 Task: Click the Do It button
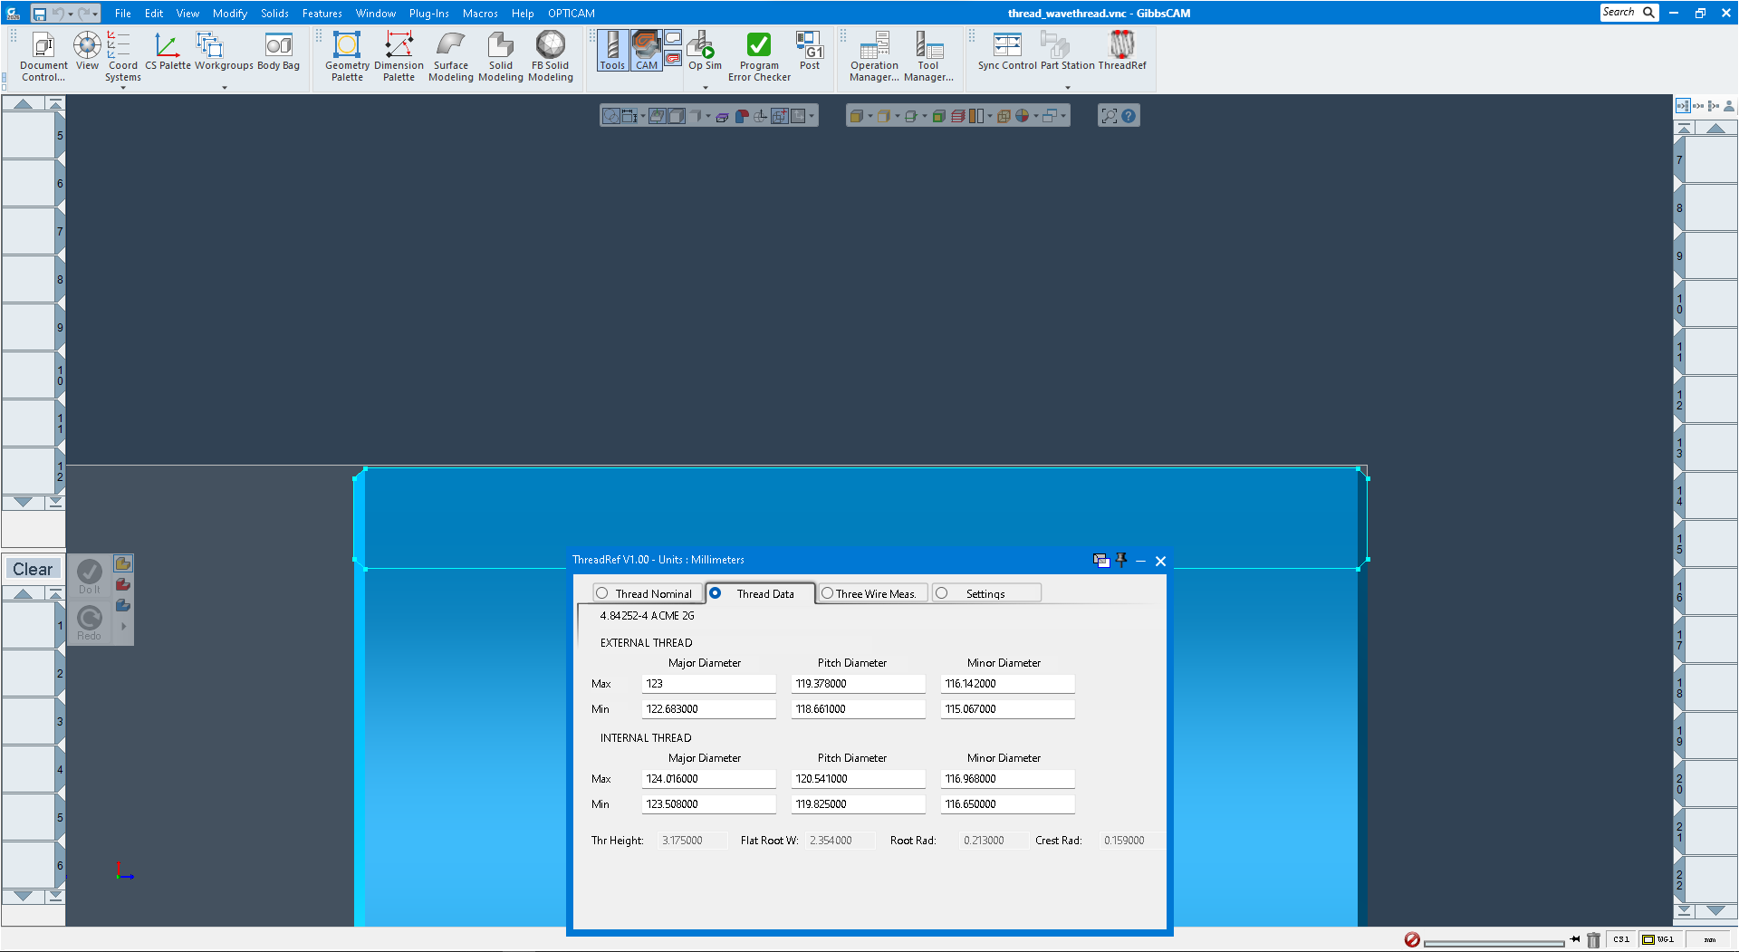pos(88,573)
